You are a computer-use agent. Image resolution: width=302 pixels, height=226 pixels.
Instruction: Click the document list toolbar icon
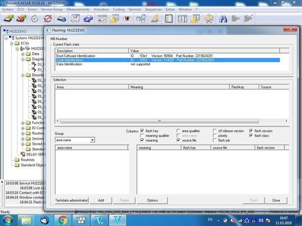169,19
